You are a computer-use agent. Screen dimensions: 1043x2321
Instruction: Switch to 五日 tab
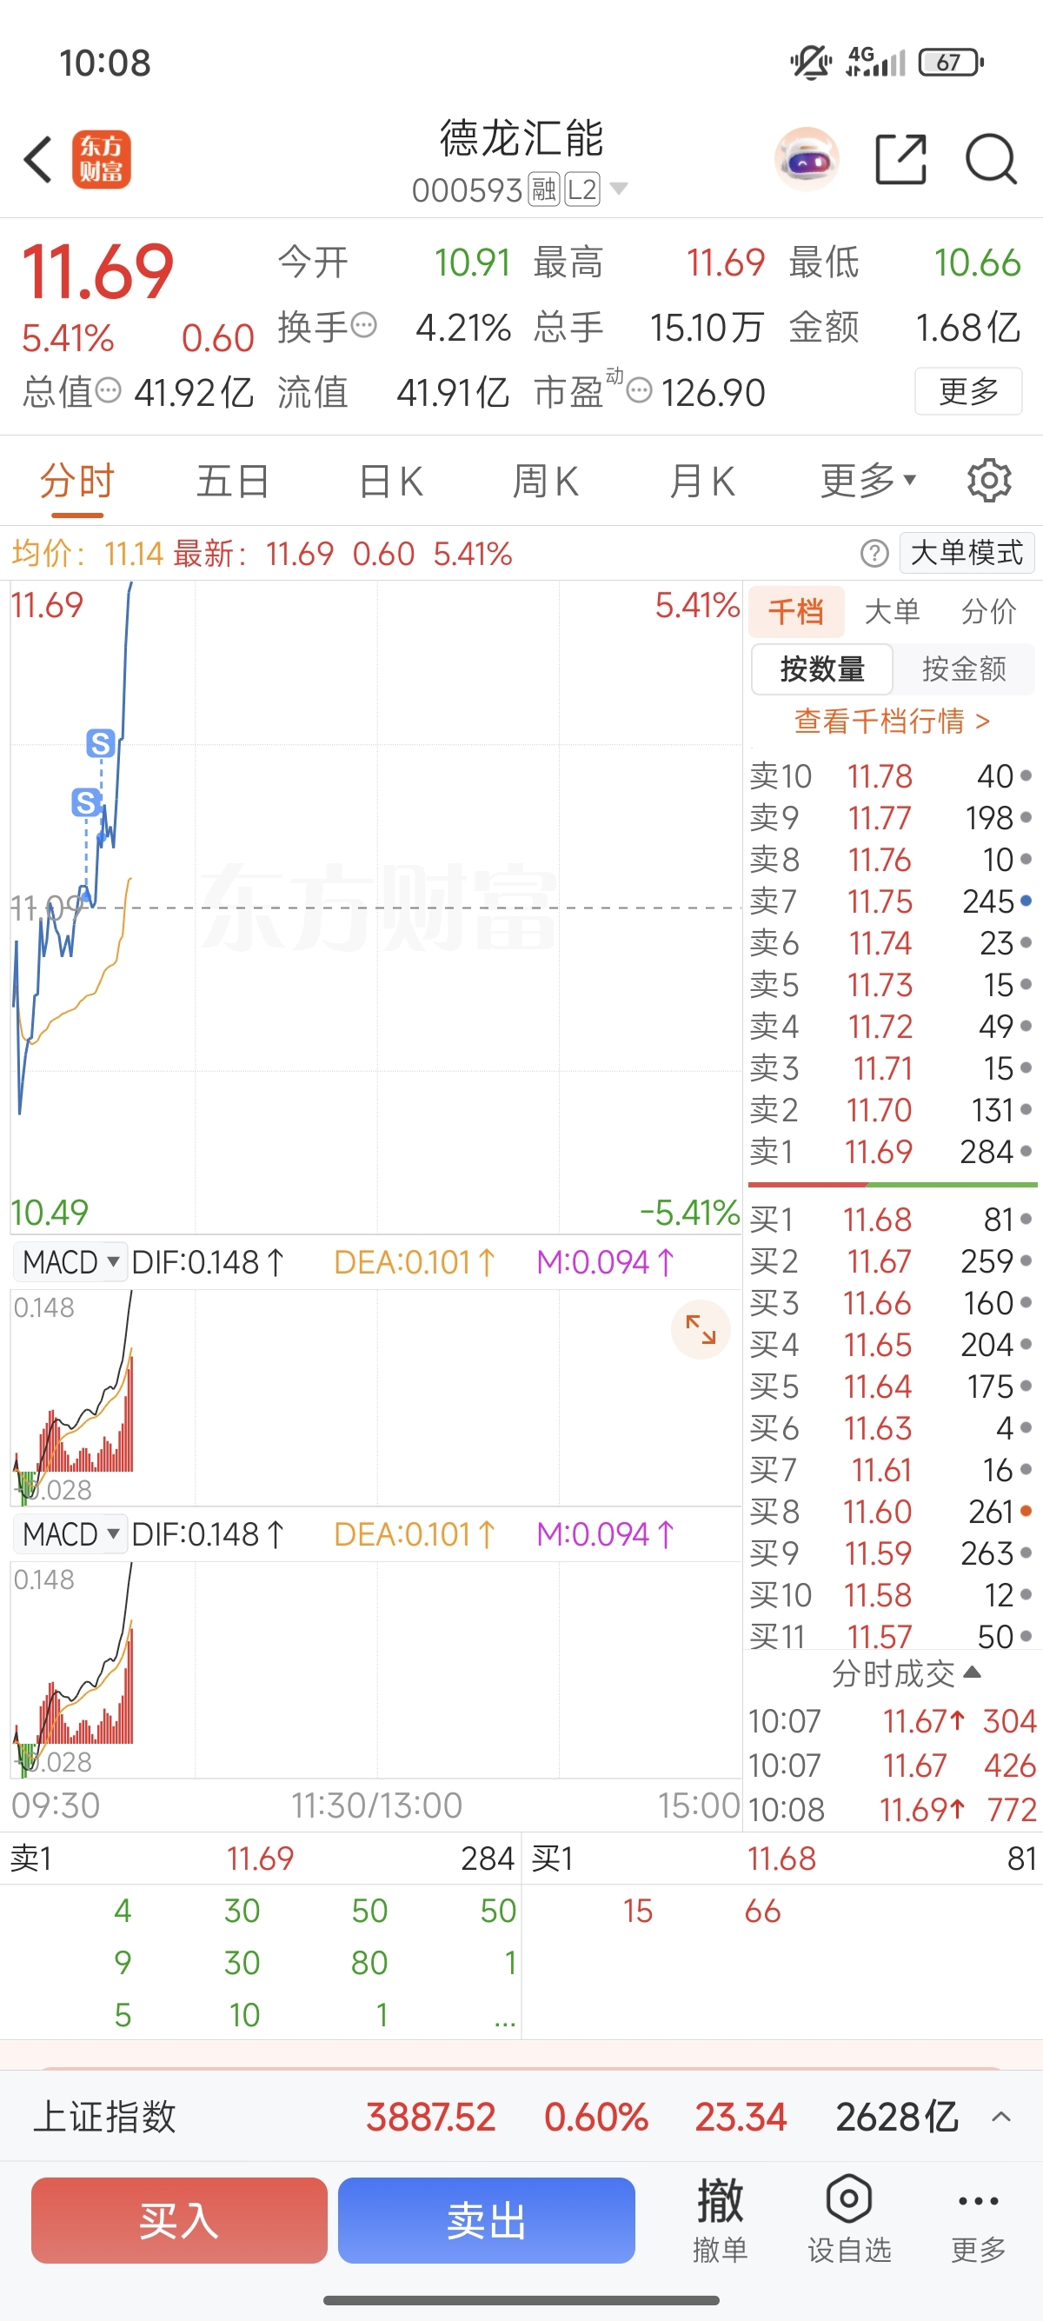233,480
